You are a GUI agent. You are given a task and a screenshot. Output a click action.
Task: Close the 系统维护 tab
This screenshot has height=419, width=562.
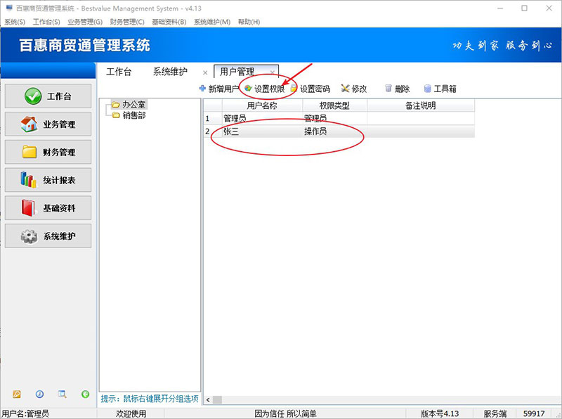click(x=205, y=73)
